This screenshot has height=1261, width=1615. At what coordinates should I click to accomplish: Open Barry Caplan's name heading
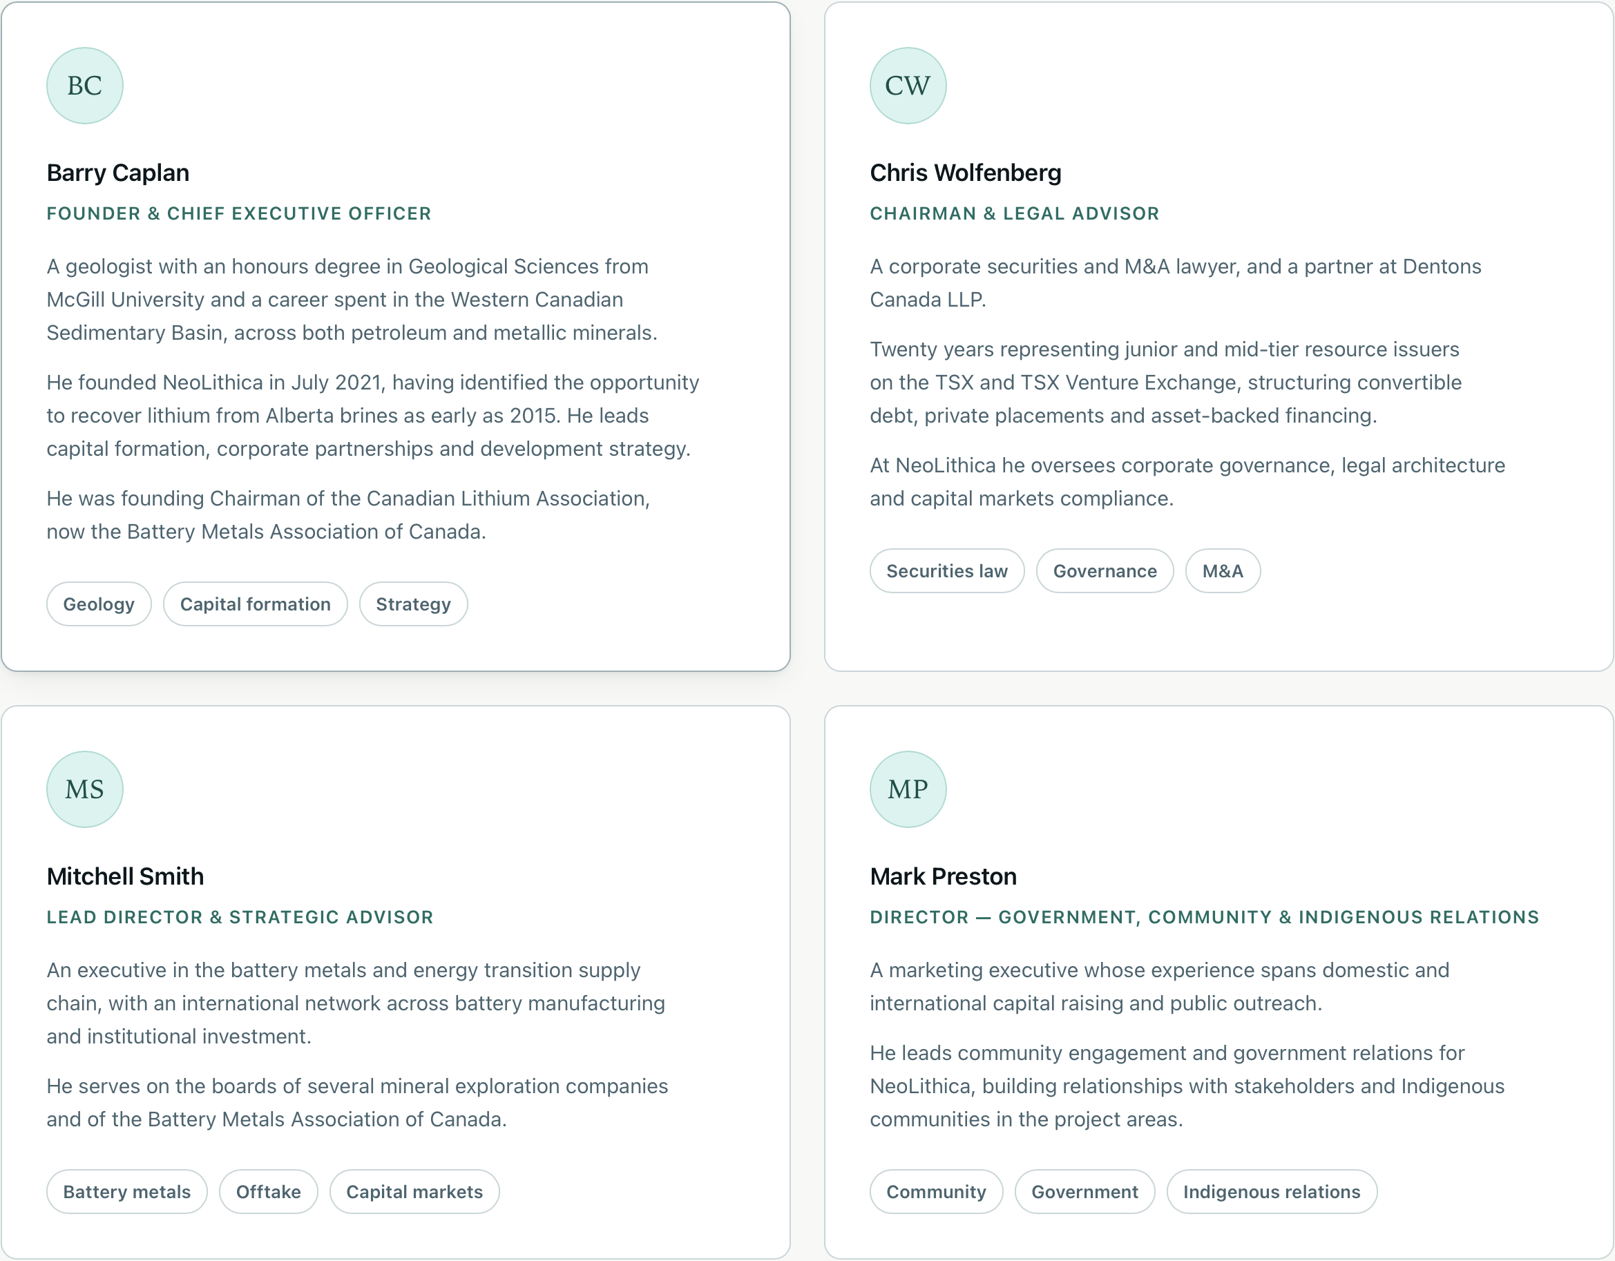[117, 172]
